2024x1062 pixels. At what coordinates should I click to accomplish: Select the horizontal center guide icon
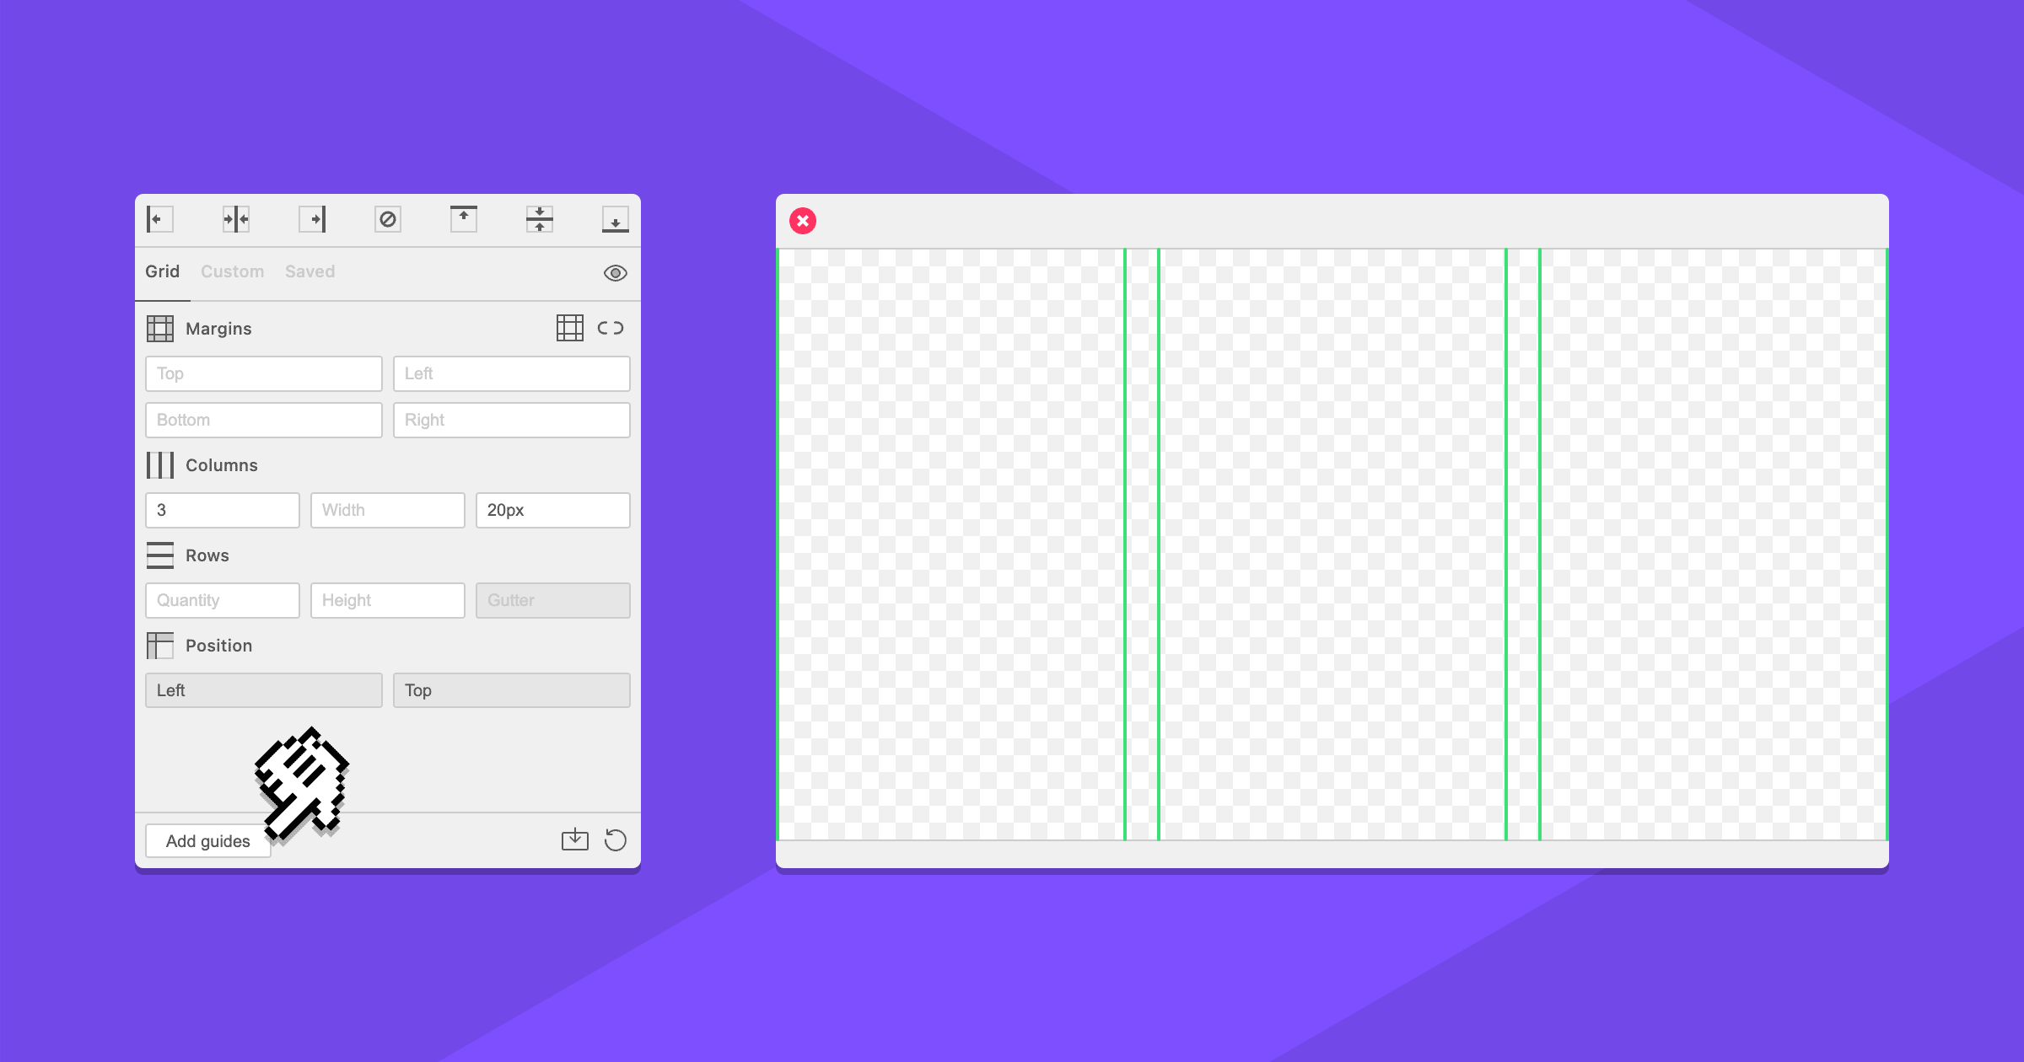point(540,219)
